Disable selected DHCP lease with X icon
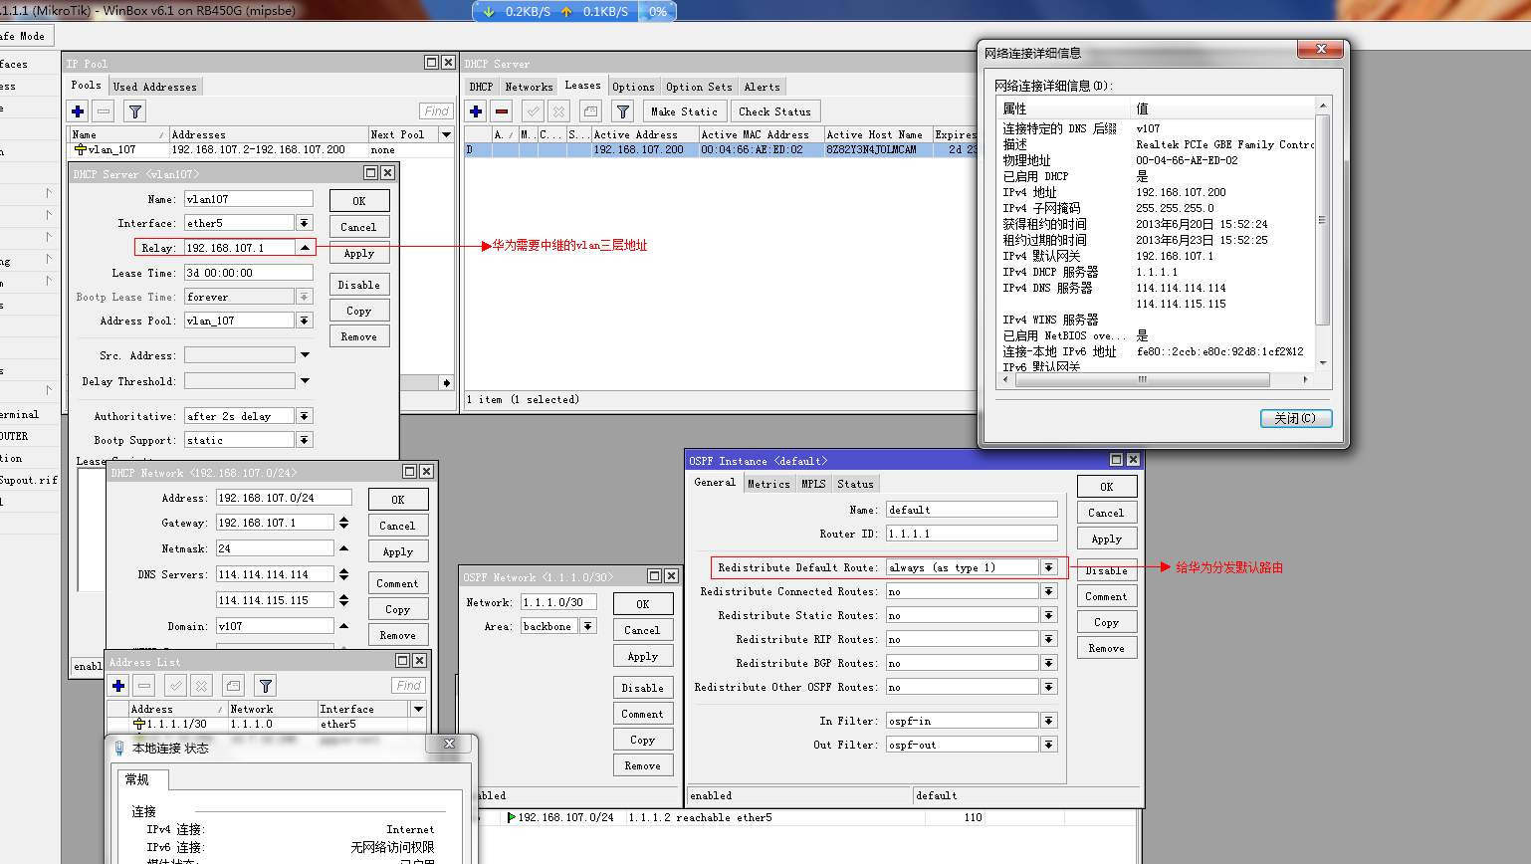 click(558, 111)
